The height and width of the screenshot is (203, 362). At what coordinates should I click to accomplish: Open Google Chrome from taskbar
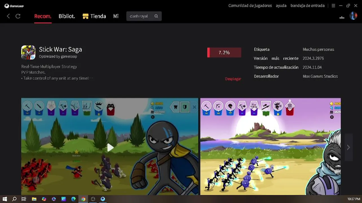tap(83, 199)
